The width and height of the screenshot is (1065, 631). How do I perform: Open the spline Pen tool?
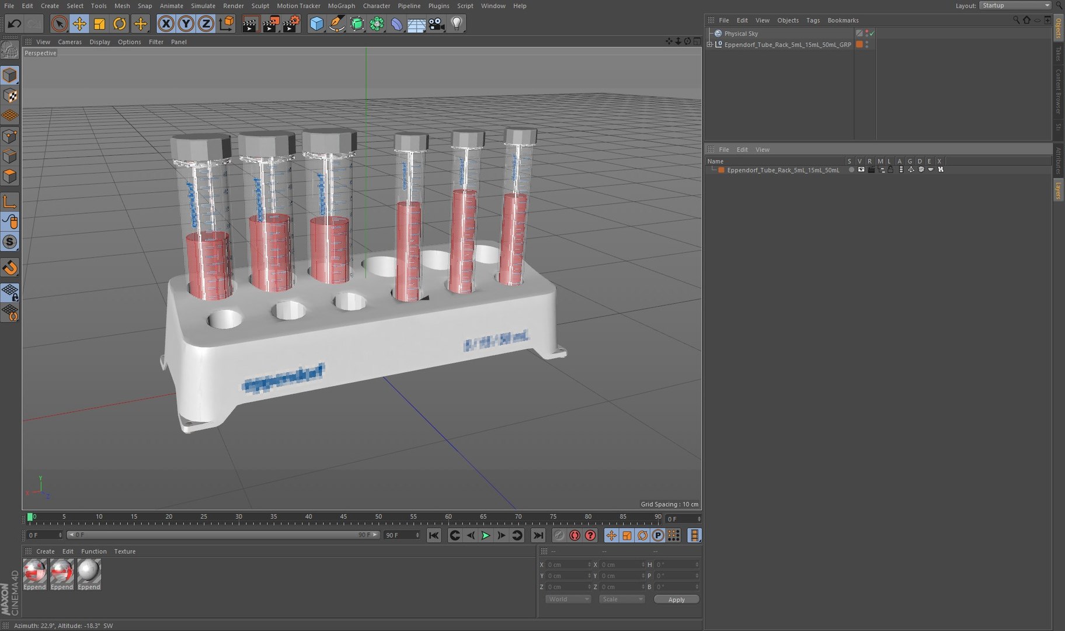click(x=337, y=24)
